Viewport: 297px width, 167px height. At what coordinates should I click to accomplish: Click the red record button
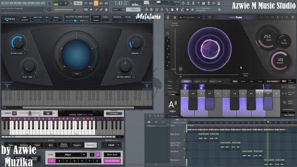(x=71, y=3)
